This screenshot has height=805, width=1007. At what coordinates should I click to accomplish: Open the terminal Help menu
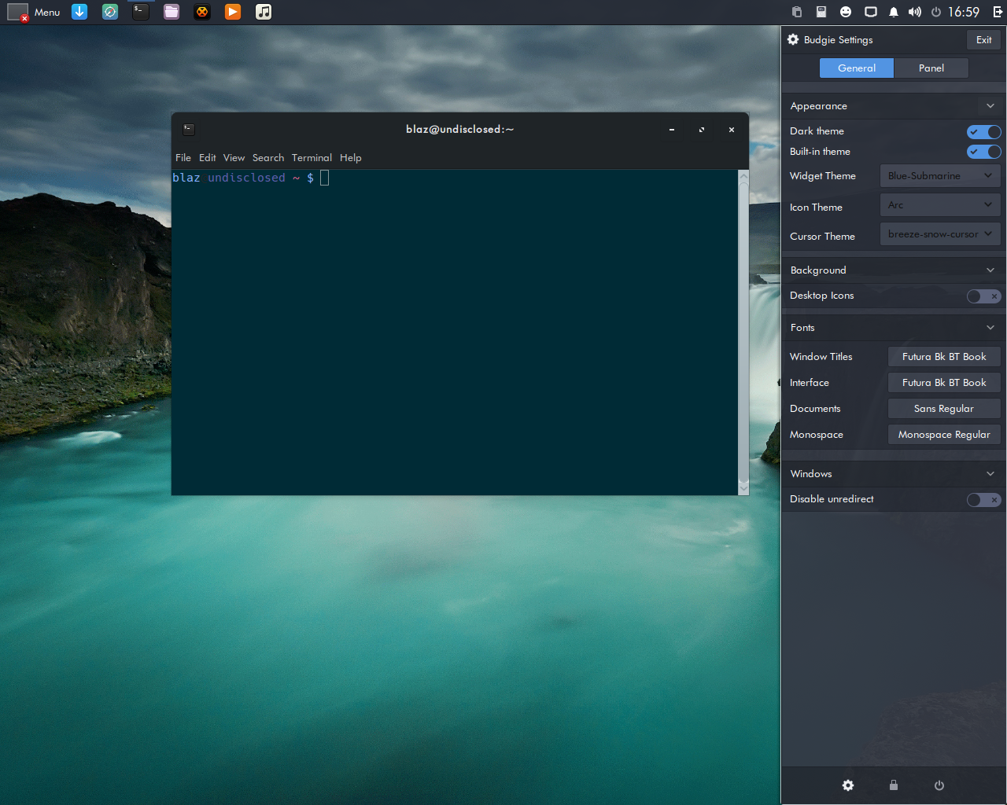351,158
